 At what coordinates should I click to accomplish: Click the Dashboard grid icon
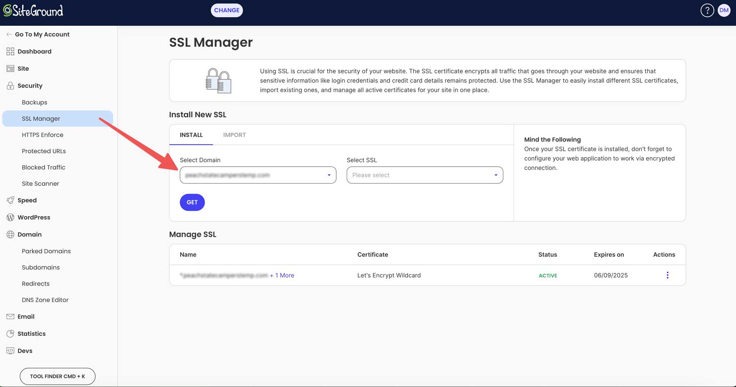coord(10,51)
